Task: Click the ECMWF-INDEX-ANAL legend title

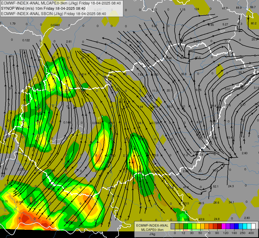Action: point(152,226)
